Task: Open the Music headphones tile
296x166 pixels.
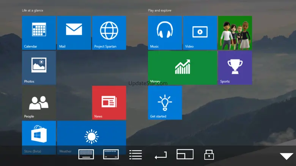Action: (x=165, y=33)
